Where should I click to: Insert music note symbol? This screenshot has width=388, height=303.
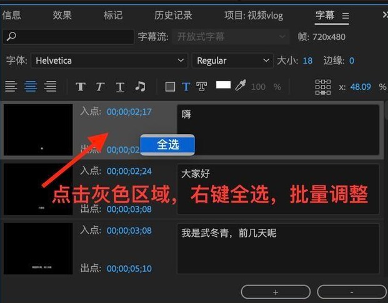pos(141,87)
